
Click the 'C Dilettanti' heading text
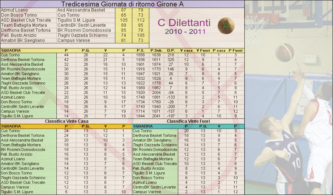184,23
